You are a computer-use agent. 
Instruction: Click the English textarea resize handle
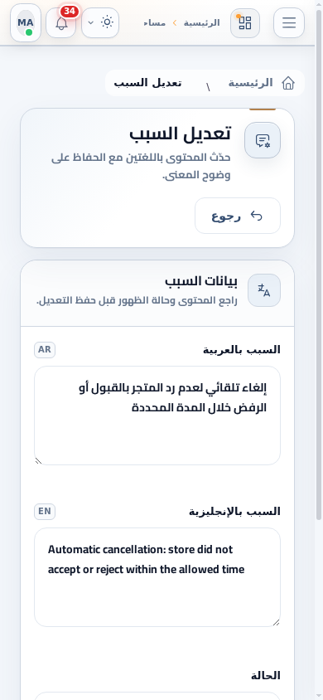tap(277, 622)
